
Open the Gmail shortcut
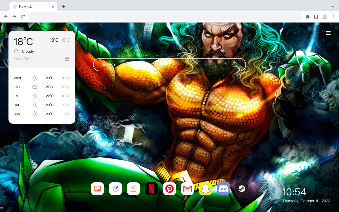click(188, 189)
